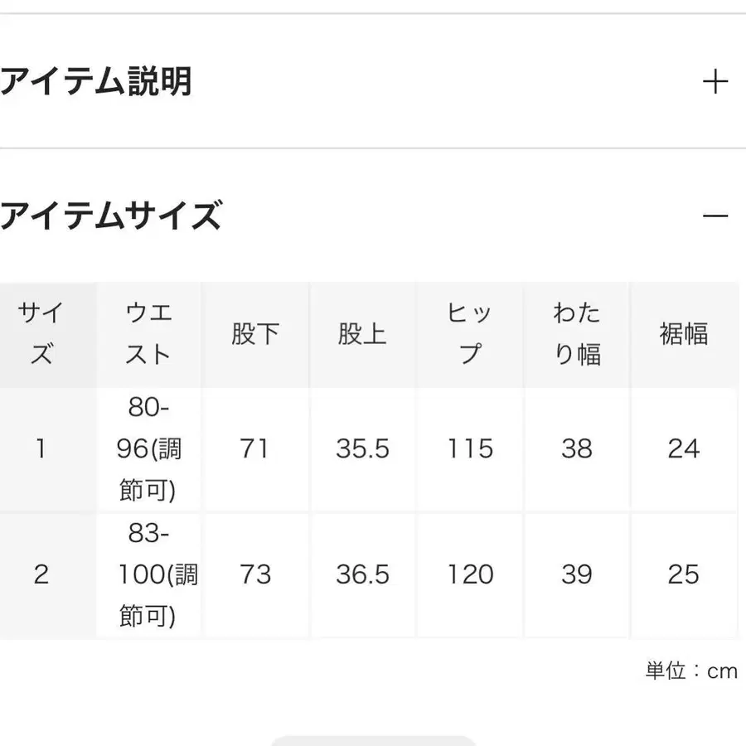This screenshot has height=746, width=746.
Task: Click size 2 row label
Action: 41,574
